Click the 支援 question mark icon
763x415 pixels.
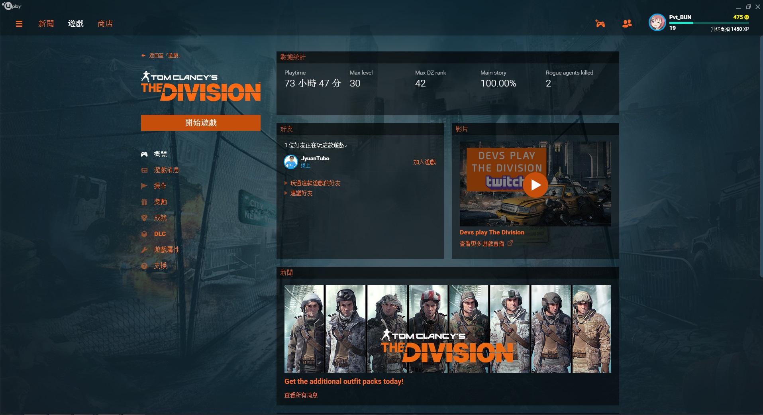(x=144, y=266)
